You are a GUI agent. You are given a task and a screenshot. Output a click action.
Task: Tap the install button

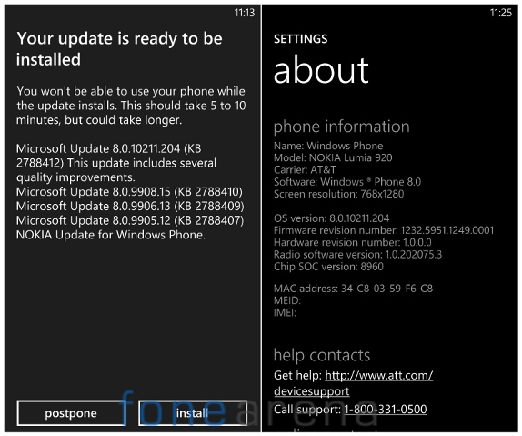(x=193, y=413)
